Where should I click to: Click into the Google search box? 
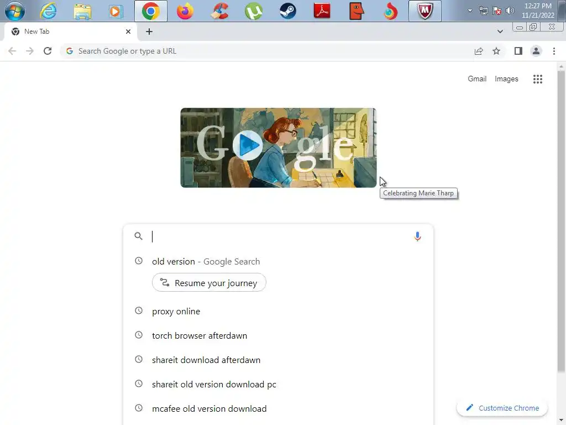pyautogui.click(x=278, y=236)
